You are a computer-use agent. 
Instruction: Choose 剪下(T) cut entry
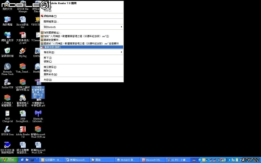[82, 58]
